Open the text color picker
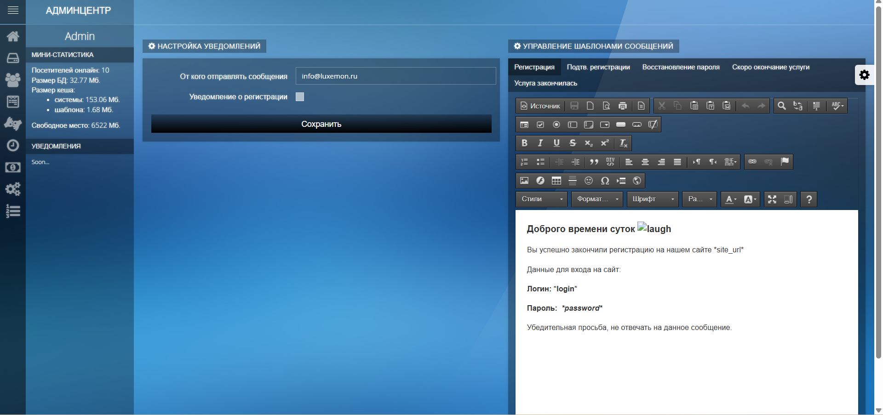Viewport: 883px width, 415px height. pyautogui.click(x=730, y=199)
